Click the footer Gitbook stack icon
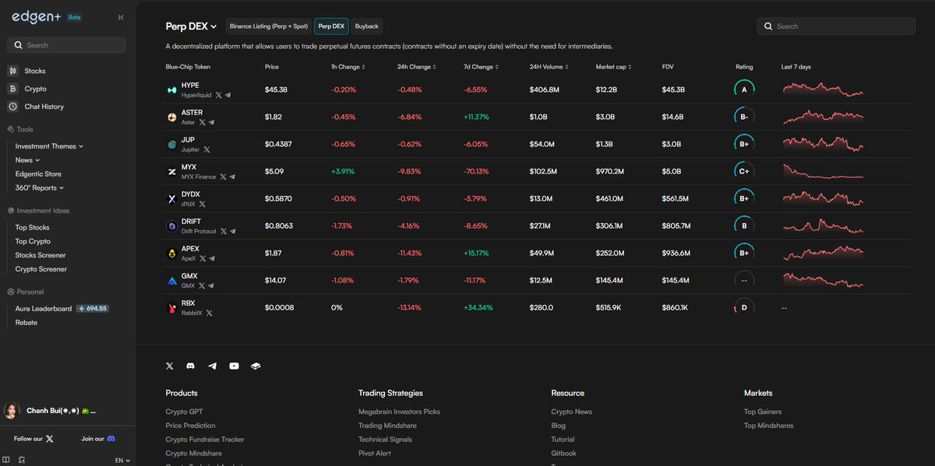935x466 pixels. coord(256,366)
